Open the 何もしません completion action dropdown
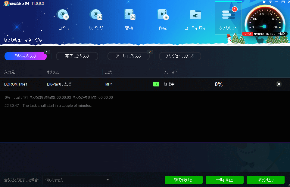 [77, 180]
